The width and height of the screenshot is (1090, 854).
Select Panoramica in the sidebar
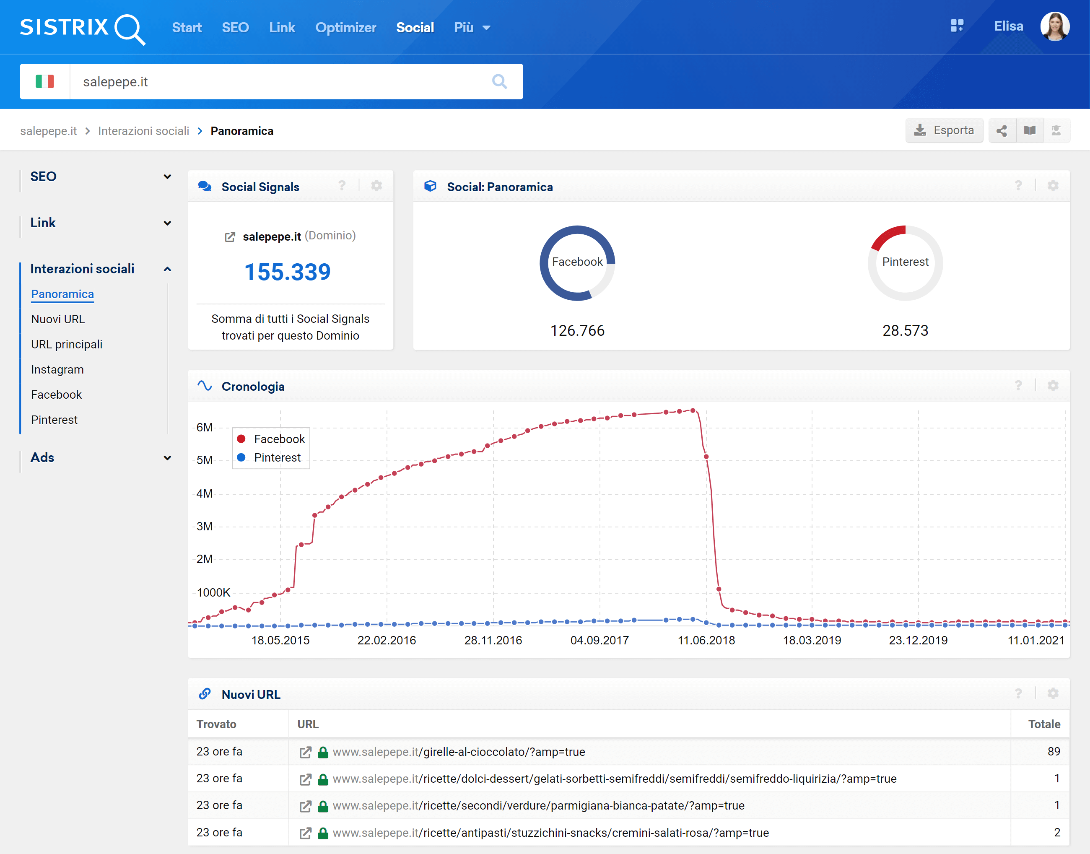click(x=62, y=294)
